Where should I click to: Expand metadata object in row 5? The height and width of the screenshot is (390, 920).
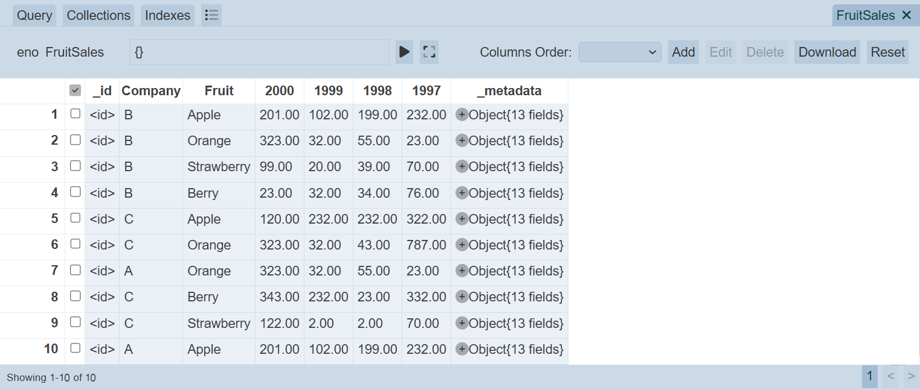pyautogui.click(x=462, y=219)
